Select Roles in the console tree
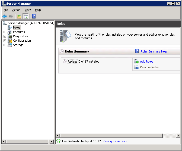 click(x=17, y=27)
